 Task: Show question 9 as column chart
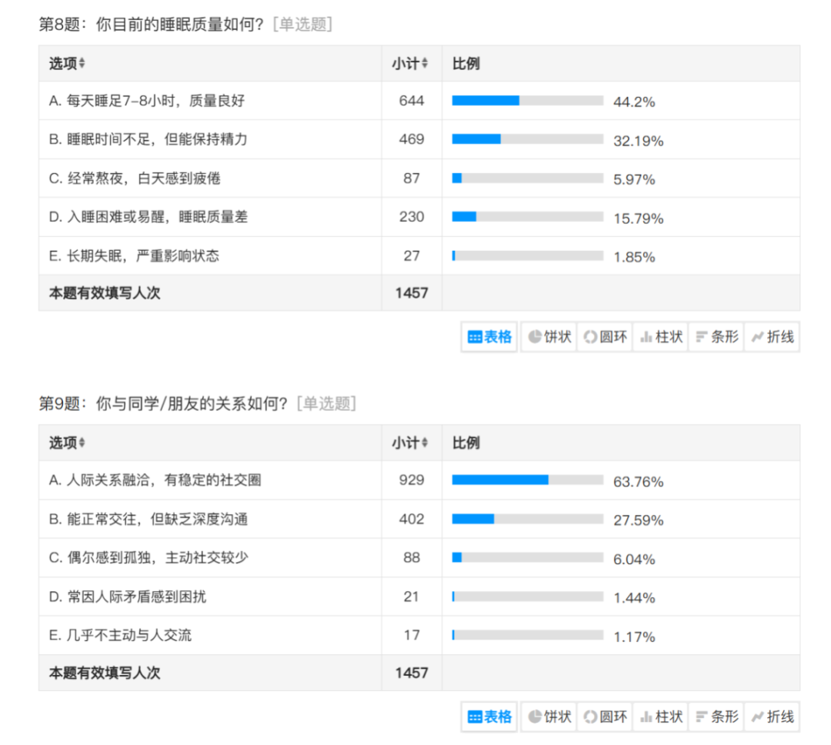661,717
